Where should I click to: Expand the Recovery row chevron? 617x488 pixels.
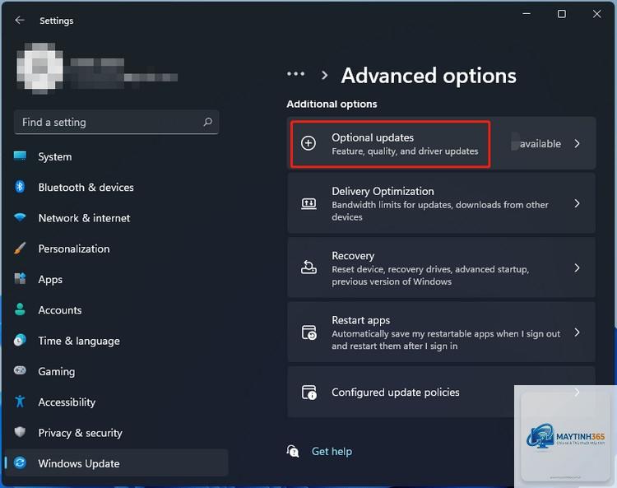[x=577, y=268]
